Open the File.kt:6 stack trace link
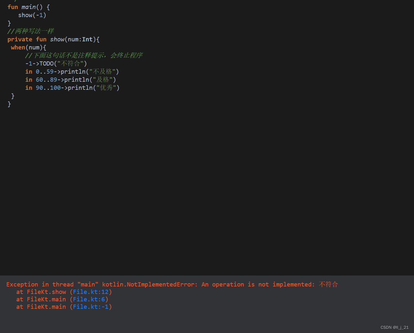 click(89, 299)
